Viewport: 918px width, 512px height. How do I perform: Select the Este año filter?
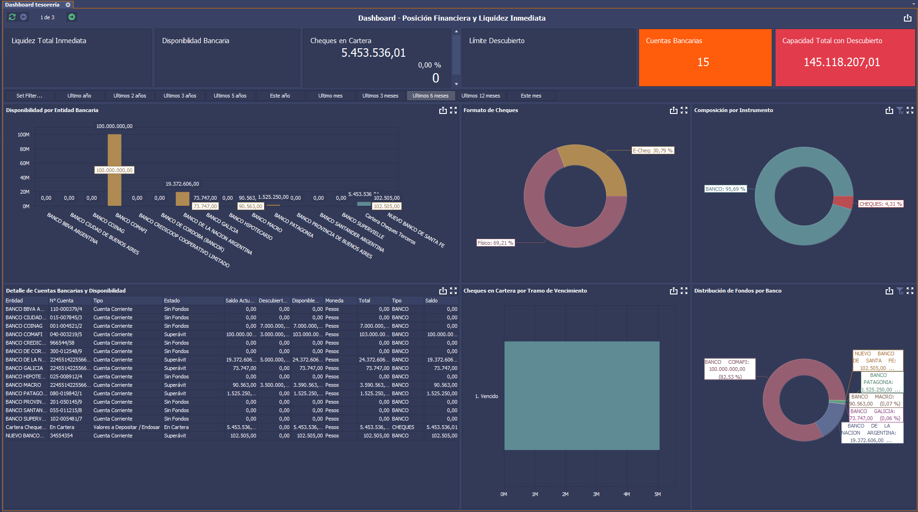click(280, 96)
